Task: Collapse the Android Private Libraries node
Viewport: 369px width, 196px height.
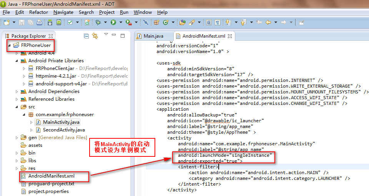Action: [x=17, y=61]
